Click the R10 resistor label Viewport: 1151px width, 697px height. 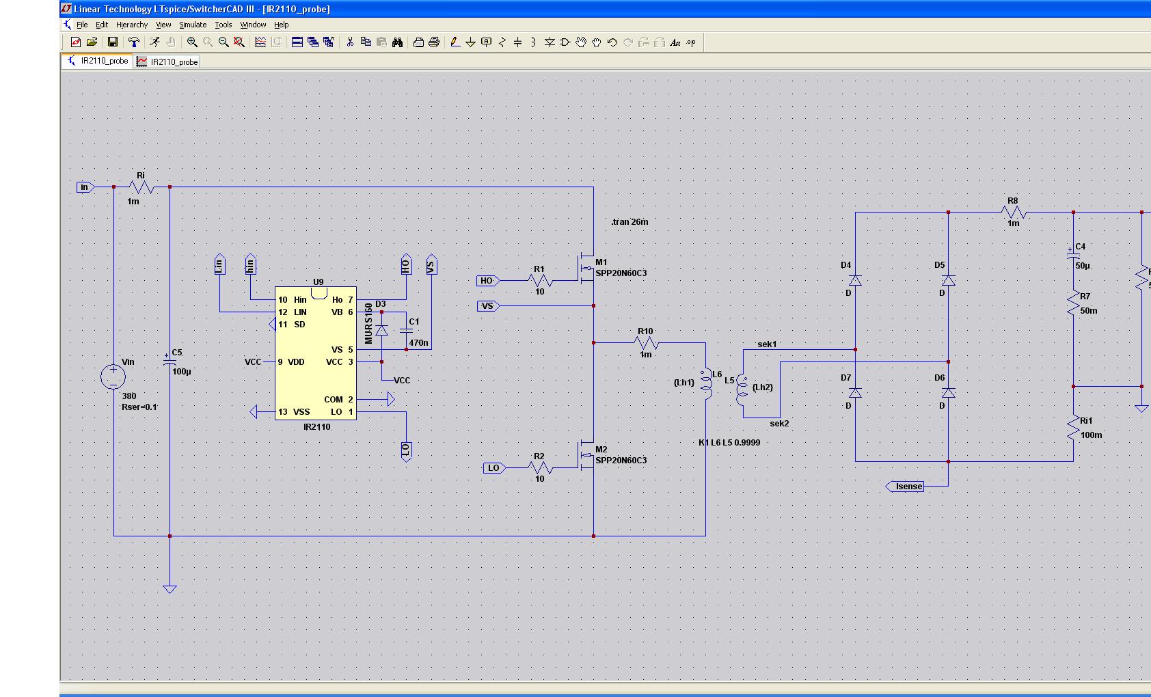pos(645,331)
